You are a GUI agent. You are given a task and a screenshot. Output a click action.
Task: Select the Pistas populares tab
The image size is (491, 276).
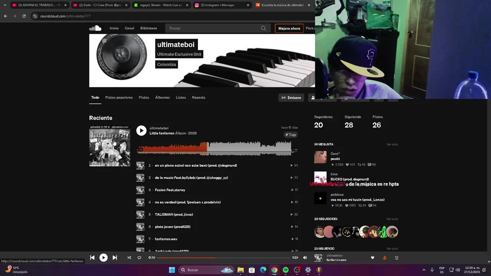point(119,97)
